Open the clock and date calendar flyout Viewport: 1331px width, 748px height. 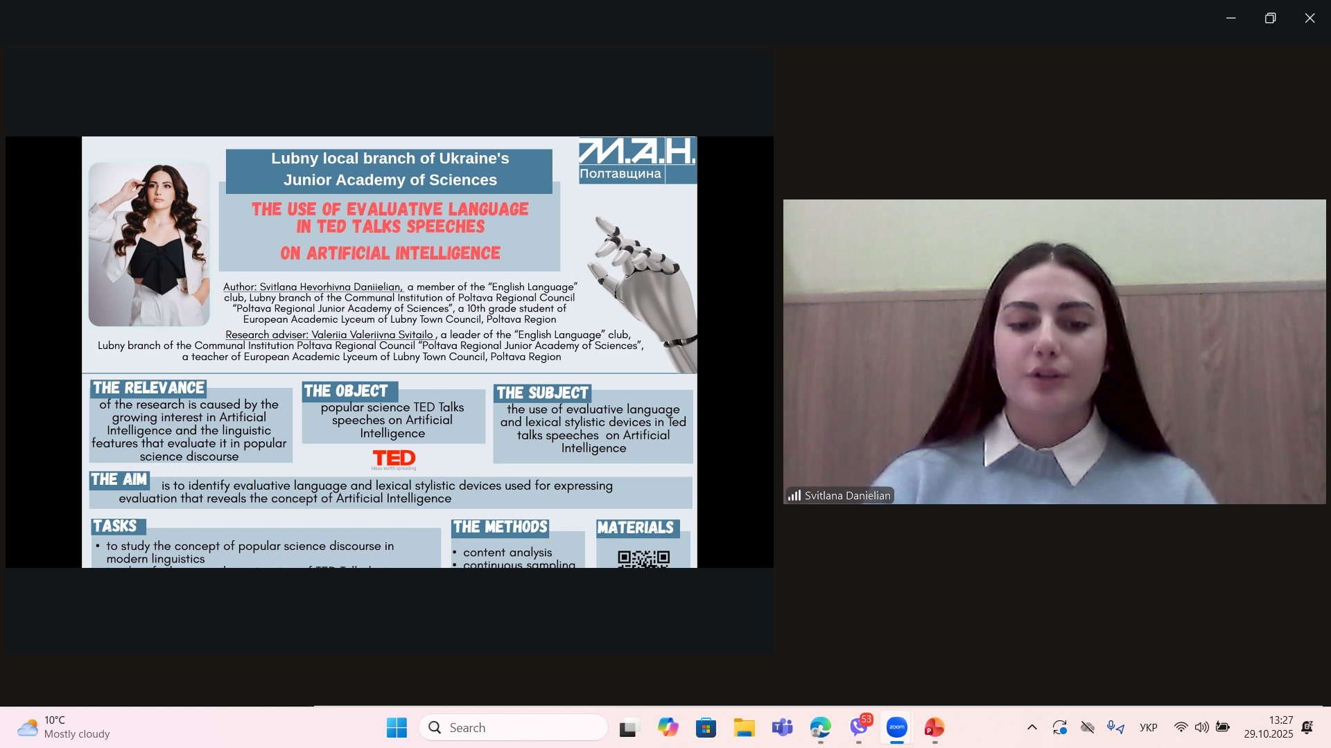coord(1268,727)
